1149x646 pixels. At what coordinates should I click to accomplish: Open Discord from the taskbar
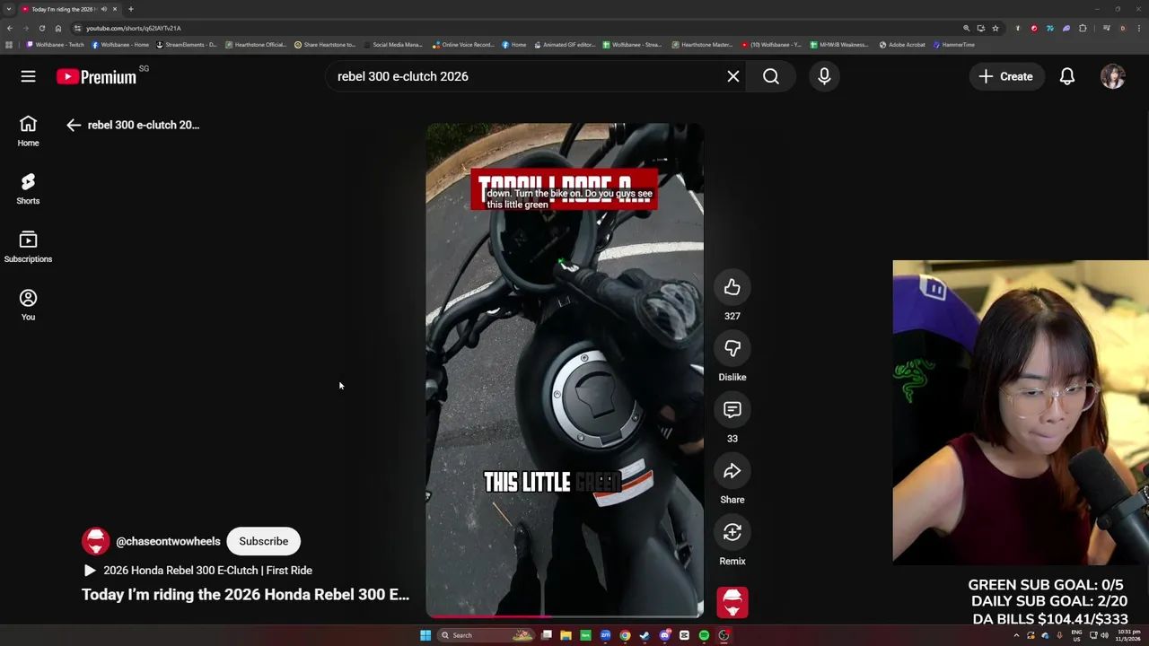coord(664,635)
